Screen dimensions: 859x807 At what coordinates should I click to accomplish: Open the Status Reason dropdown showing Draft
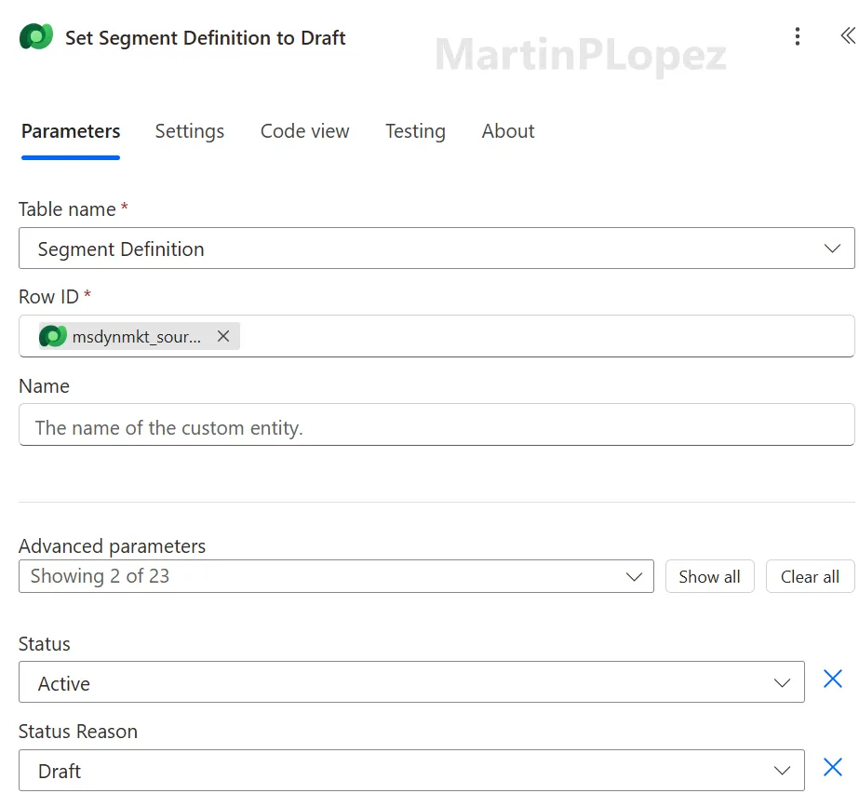click(411, 771)
